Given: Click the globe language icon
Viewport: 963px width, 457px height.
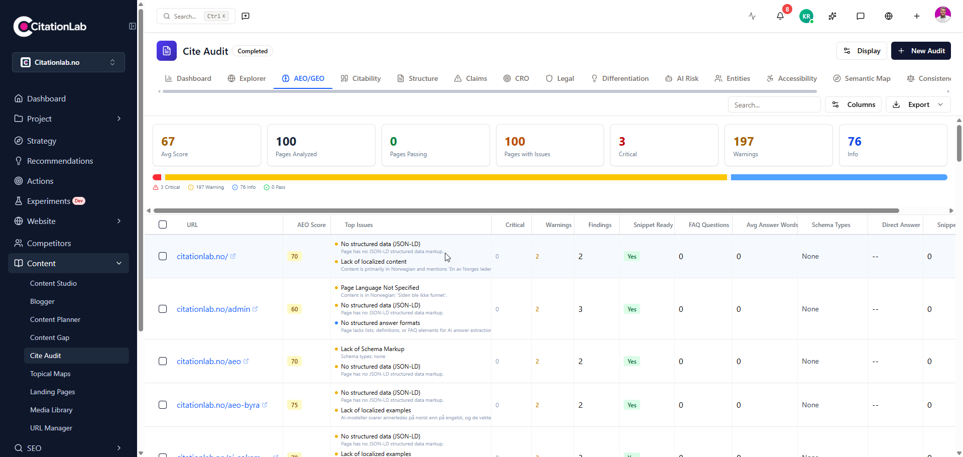Looking at the screenshot, I should (x=889, y=16).
